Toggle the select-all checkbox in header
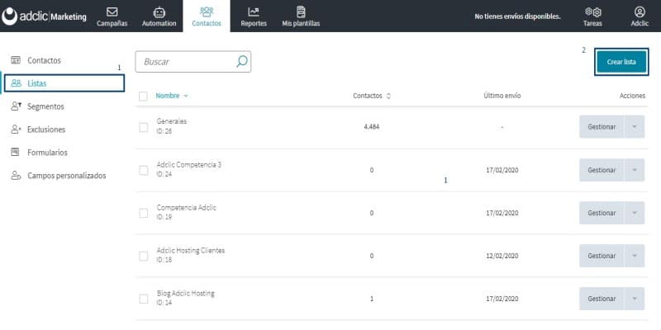This screenshot has height=330, width=661. pos(144,96)
